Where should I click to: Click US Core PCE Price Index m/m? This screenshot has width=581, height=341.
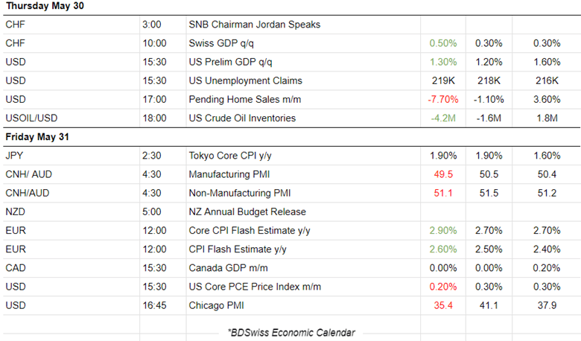(x=250, y=286)
